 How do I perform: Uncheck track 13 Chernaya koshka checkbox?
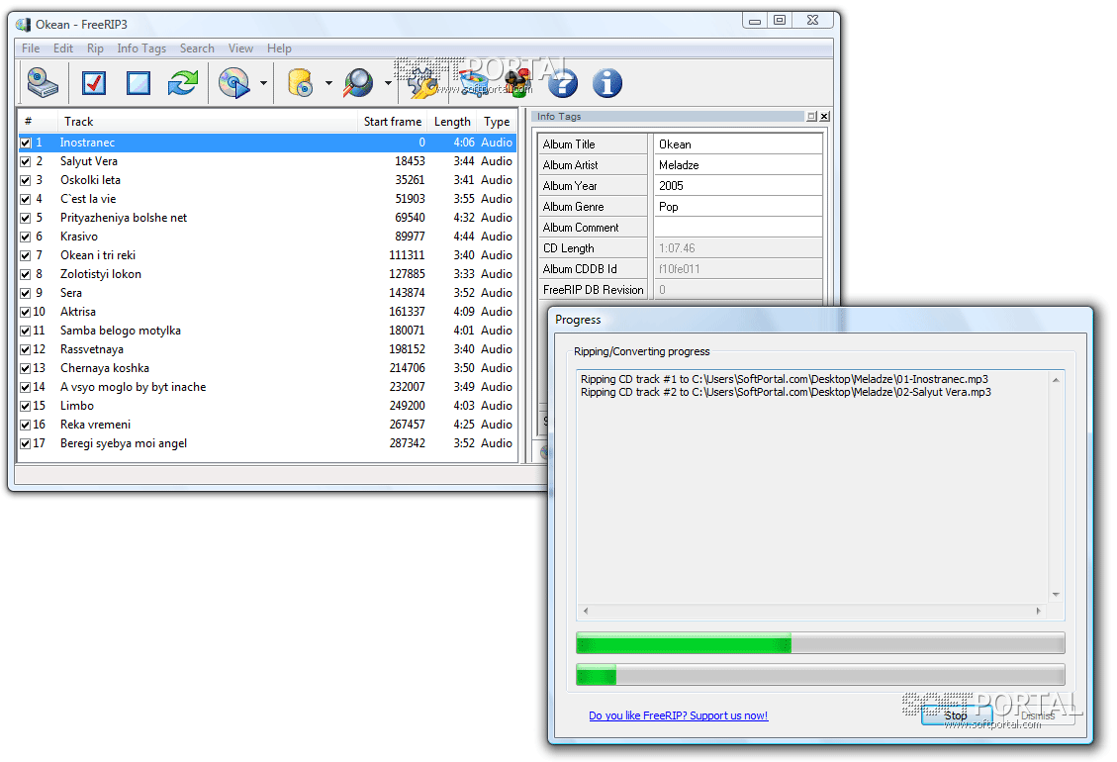(x=26, y=368)
